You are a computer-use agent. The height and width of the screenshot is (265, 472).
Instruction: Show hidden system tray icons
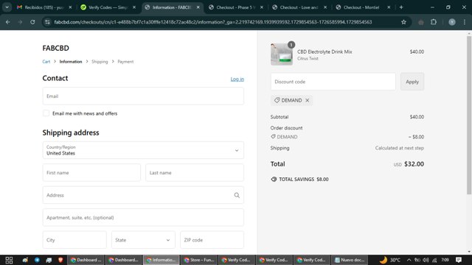(x=409, y=260)
